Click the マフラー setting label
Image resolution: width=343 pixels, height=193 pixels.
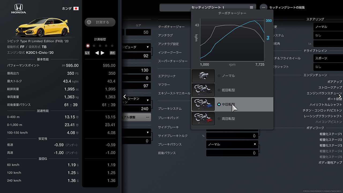point(164,85)
